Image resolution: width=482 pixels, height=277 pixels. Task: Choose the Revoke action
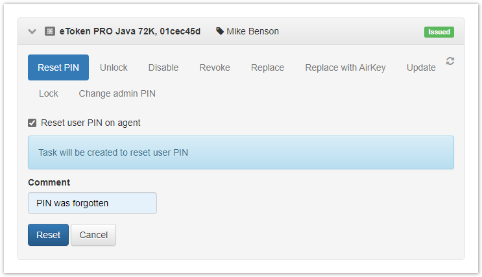215,67
